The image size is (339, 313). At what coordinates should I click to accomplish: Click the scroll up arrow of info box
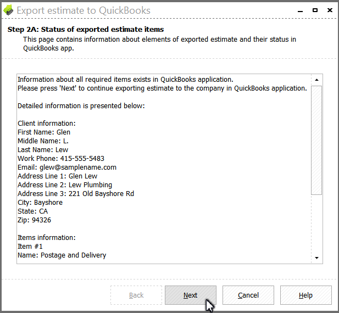point(316,80)
